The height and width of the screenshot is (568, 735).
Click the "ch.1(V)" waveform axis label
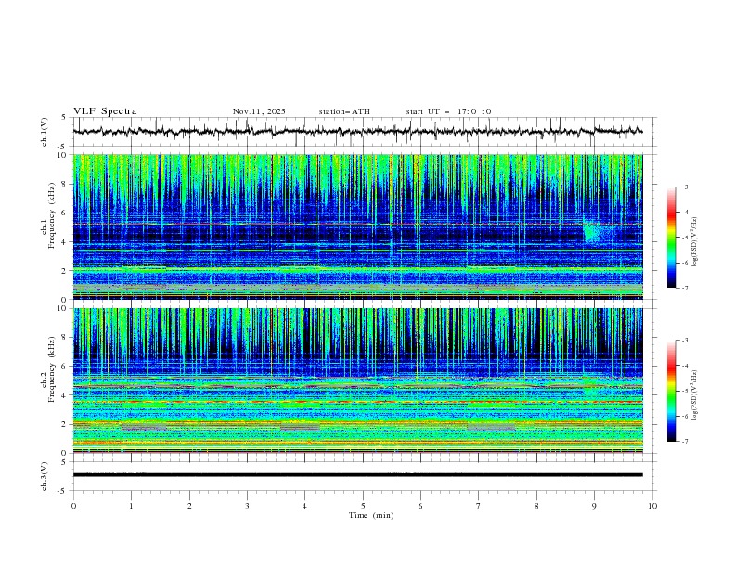pos(45,132)
